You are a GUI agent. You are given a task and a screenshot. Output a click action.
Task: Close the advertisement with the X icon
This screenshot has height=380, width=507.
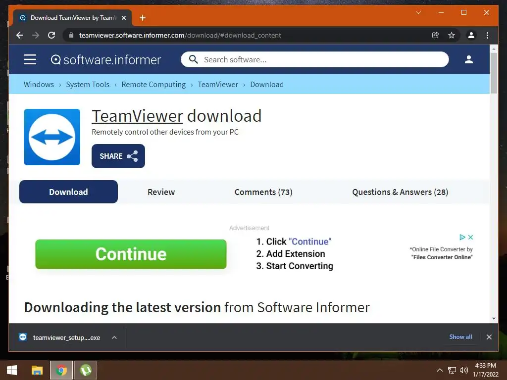click(x=471, y=237)
